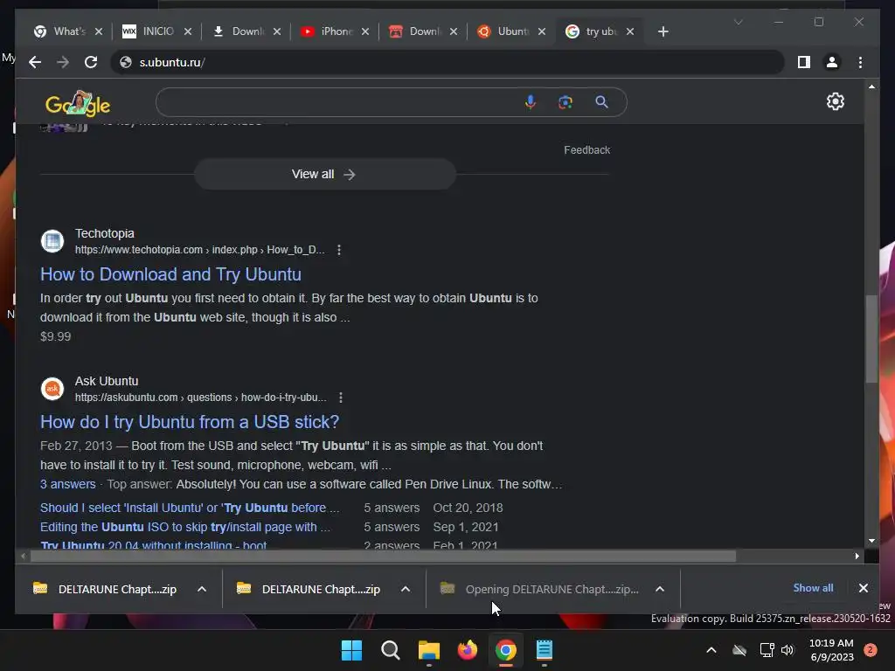Click the address bar showing s.ubuntu.ru/
Viewport: 895px width, 671px height.
tap(447, 62)
